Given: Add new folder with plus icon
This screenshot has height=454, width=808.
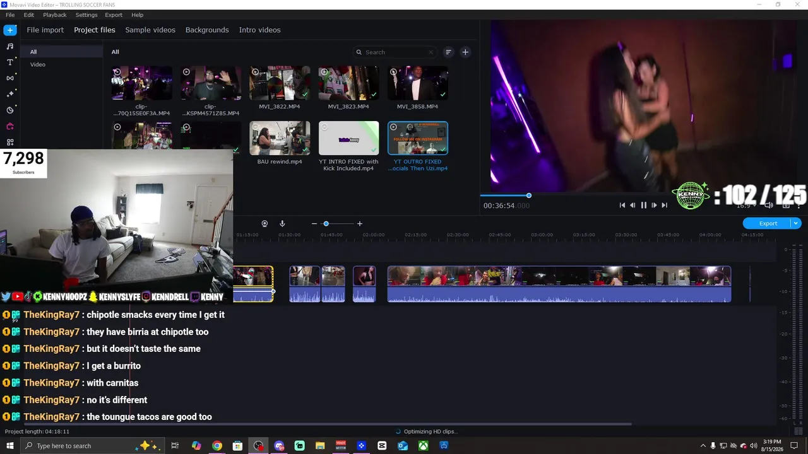Looking at the screenshot, I should (465, 52).
